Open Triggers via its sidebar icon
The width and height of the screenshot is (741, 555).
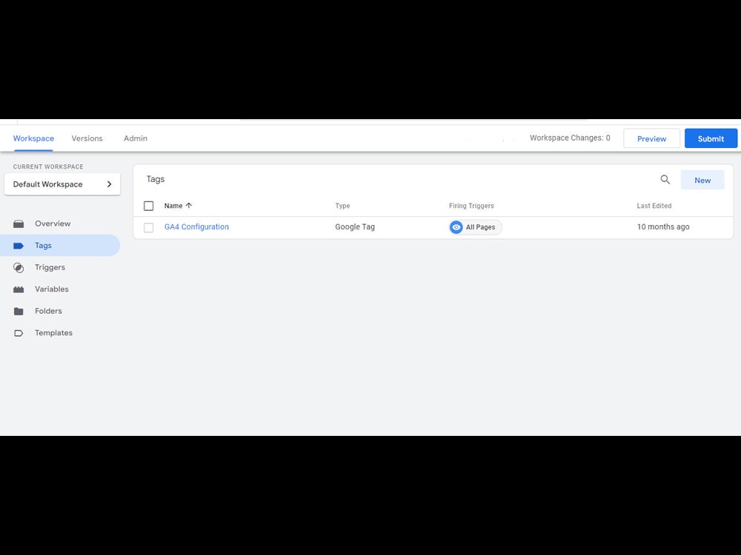tap(19, 267)
